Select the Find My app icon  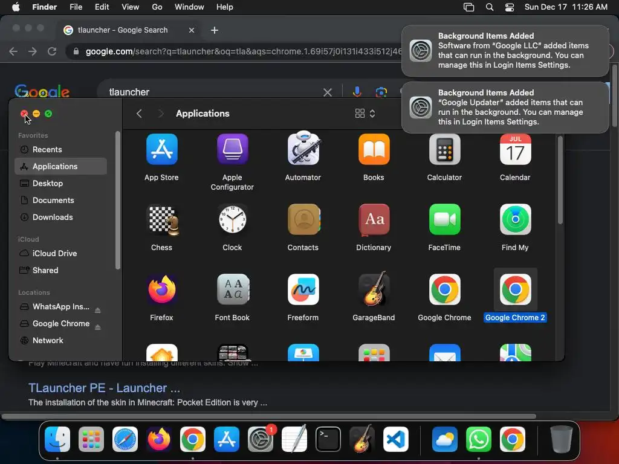click(x=515, y=219)
